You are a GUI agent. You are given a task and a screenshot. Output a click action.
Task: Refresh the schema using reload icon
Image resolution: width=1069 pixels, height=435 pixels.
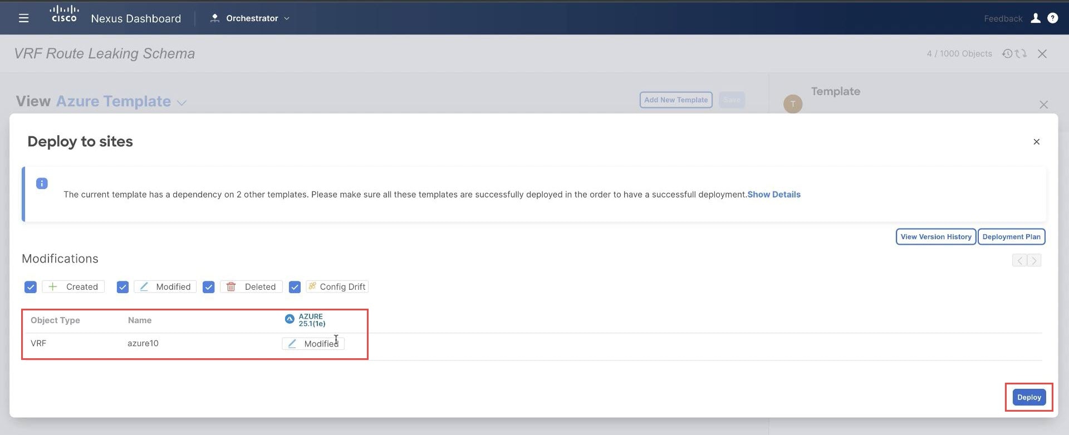[x=1021, y=53]
